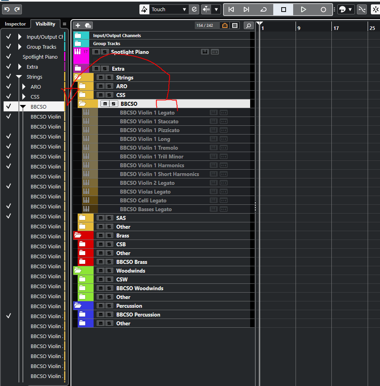380x386 pixels.
Task: Click the Add Track plus button
Action: pos(78,26)
